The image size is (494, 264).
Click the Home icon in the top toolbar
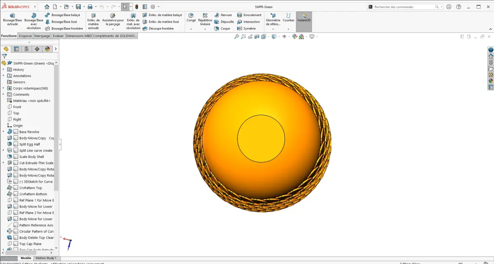(47, 7)
